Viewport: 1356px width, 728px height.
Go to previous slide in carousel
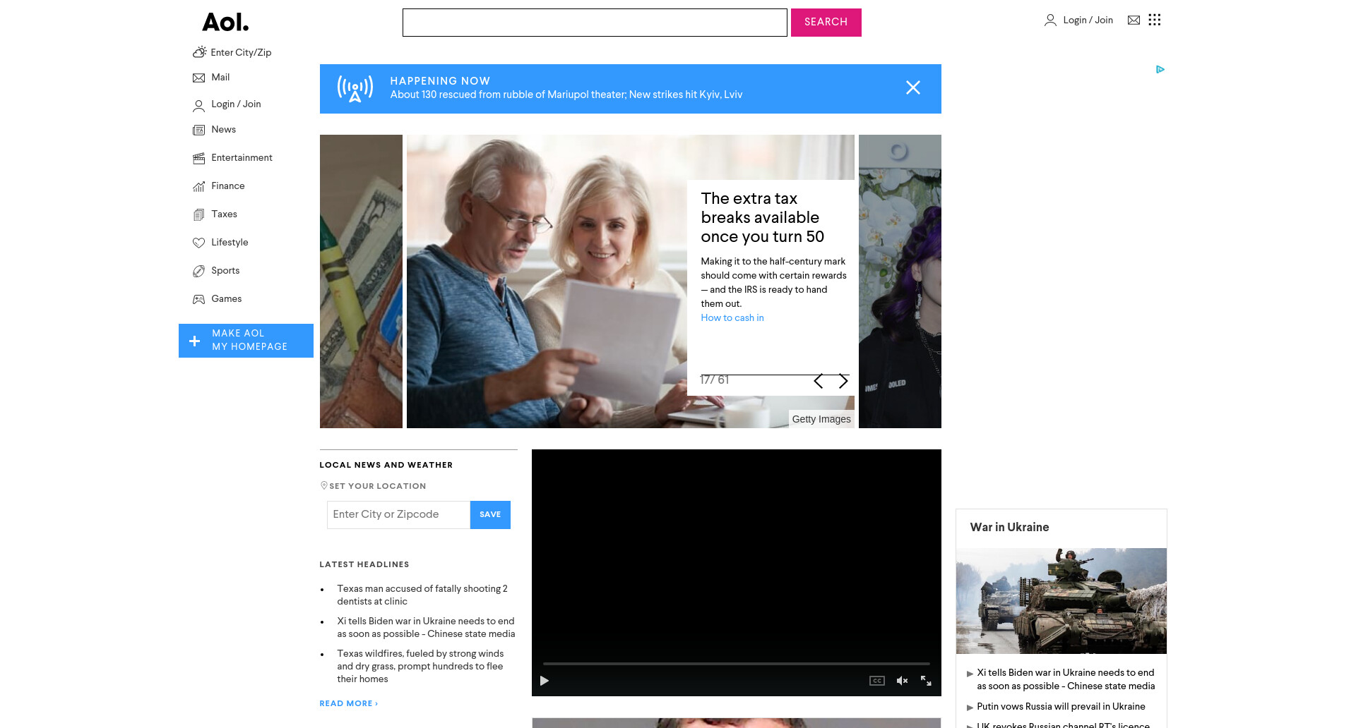click(x=819, y=381)
